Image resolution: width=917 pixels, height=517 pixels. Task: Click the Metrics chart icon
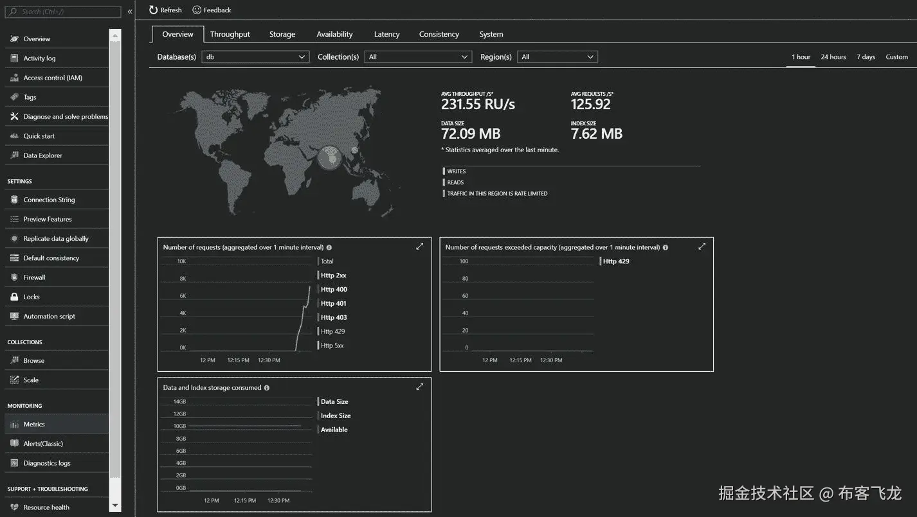pos(14,424)
